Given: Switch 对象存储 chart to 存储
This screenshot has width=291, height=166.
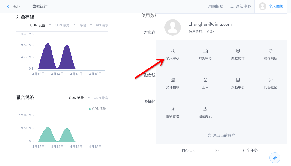Looking at the screenshot, I should (x=83, y=25).
